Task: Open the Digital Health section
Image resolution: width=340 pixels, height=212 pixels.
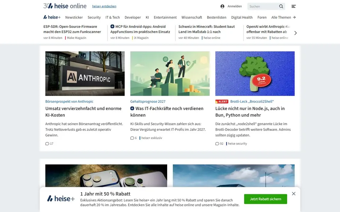Action: tap(242, 17)
